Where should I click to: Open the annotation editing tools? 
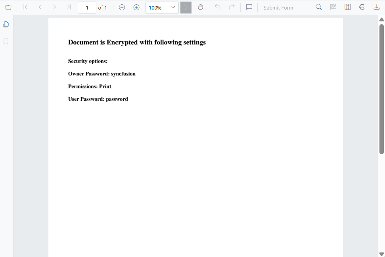pyautogui.click(x=333, y=7)
